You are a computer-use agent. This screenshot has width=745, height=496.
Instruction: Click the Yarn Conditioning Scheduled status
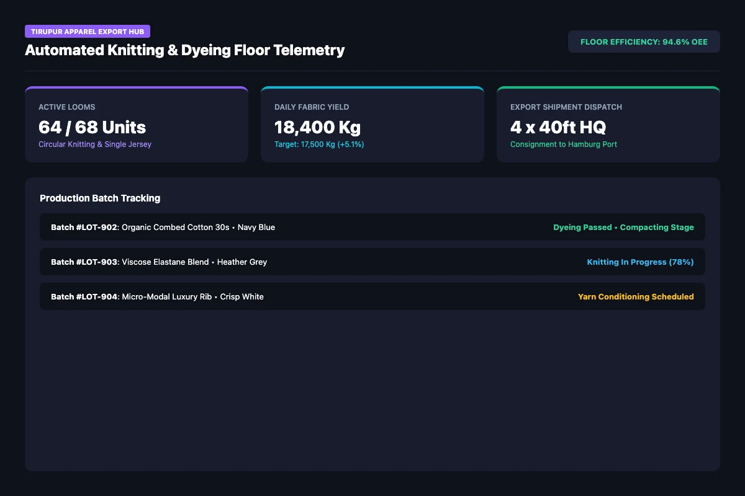[636, 297]
